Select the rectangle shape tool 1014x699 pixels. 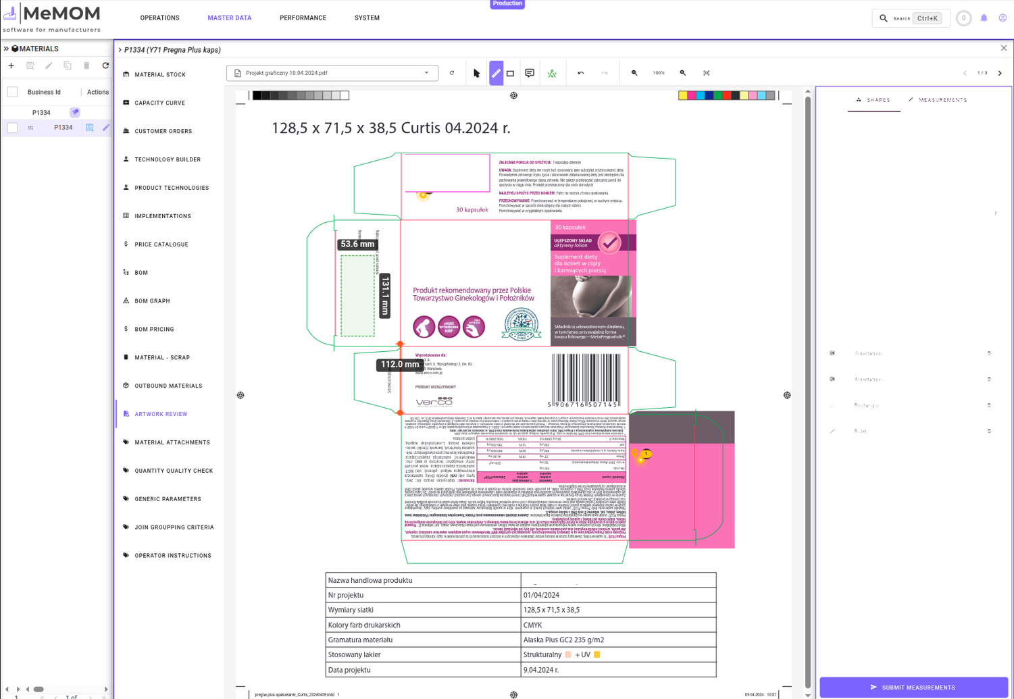tap(511, 73)
